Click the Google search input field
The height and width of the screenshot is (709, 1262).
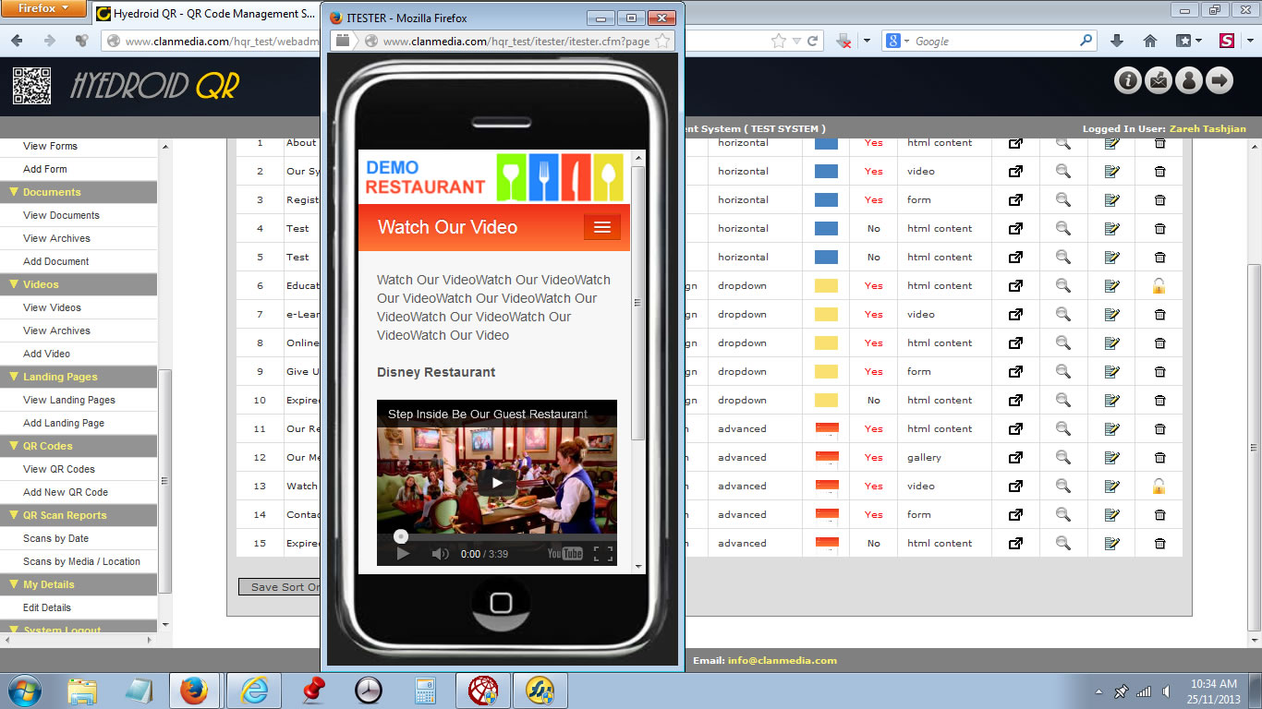[x=995, y=42]
